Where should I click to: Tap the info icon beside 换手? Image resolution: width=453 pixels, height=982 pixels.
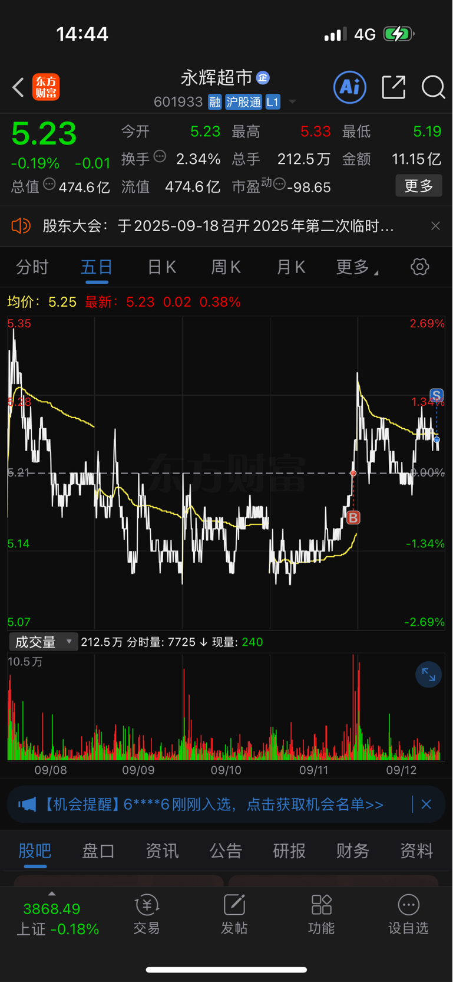click(x=160, y=157)
